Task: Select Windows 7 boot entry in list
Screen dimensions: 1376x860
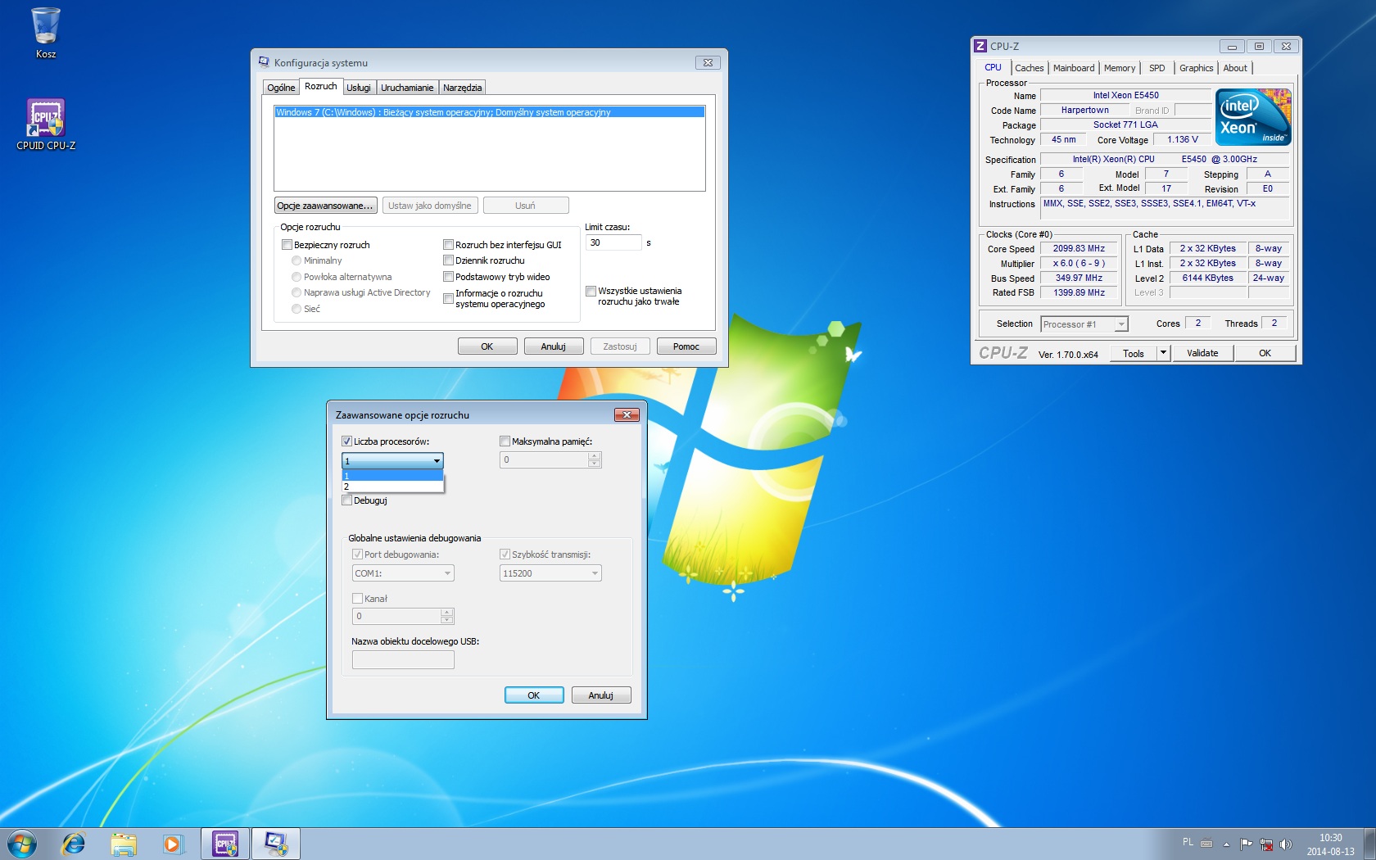Action: point(489,112)
